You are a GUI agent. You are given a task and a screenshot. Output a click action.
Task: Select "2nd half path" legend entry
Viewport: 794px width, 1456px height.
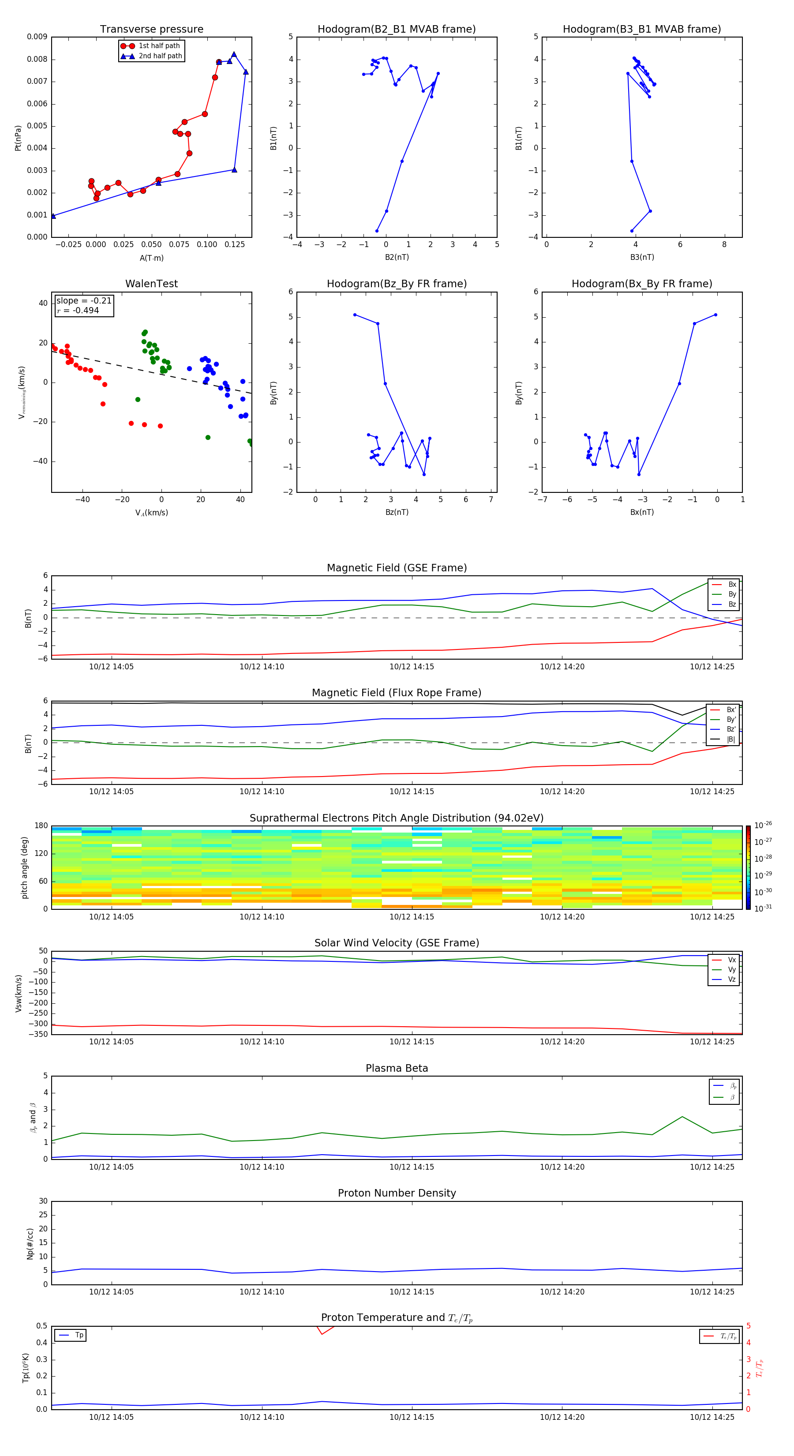pyautogui.click(x=151, y=56)
